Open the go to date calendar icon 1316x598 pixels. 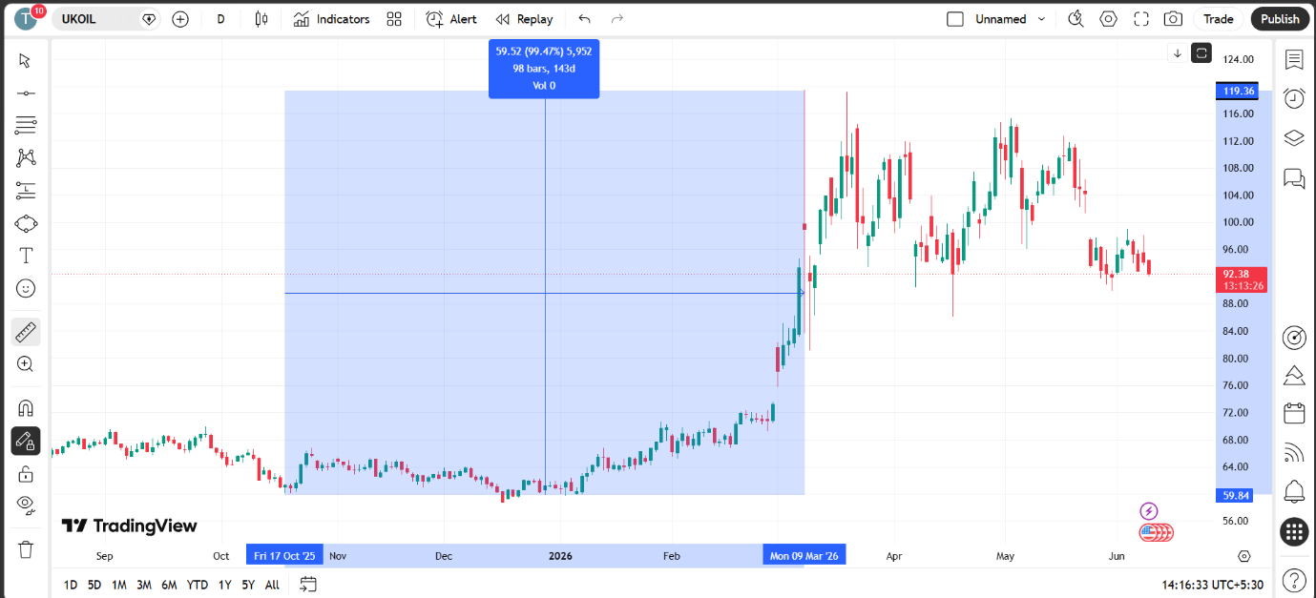(x=307, y=585)
